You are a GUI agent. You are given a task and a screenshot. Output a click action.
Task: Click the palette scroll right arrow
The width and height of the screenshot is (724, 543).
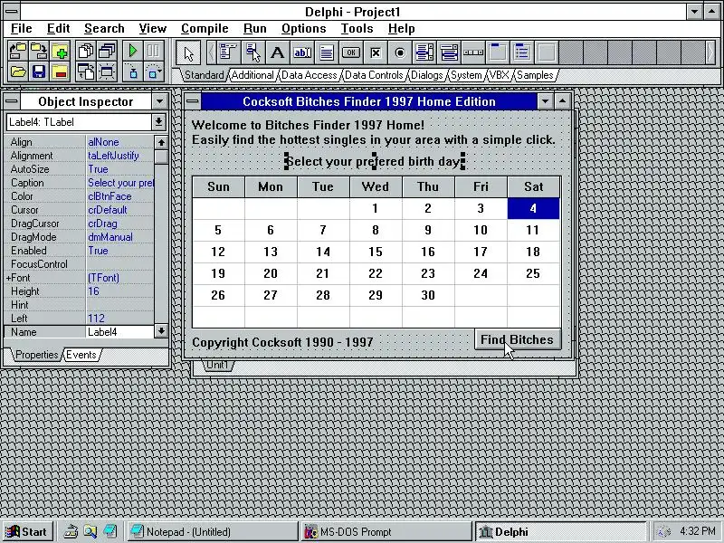710,52
